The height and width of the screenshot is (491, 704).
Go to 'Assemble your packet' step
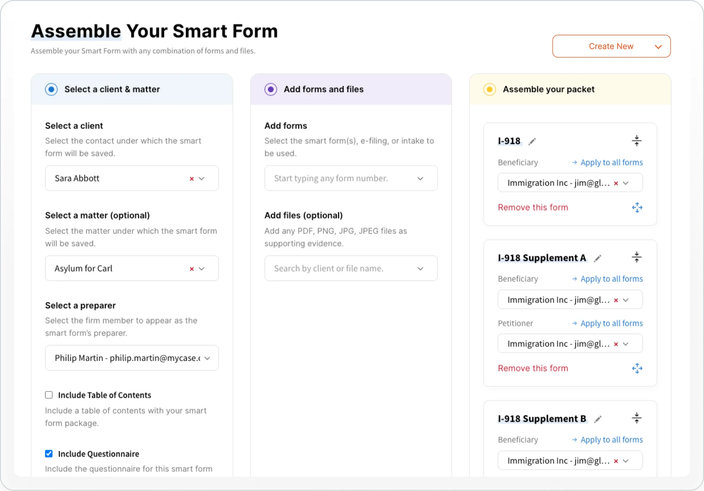pos(489,89)
